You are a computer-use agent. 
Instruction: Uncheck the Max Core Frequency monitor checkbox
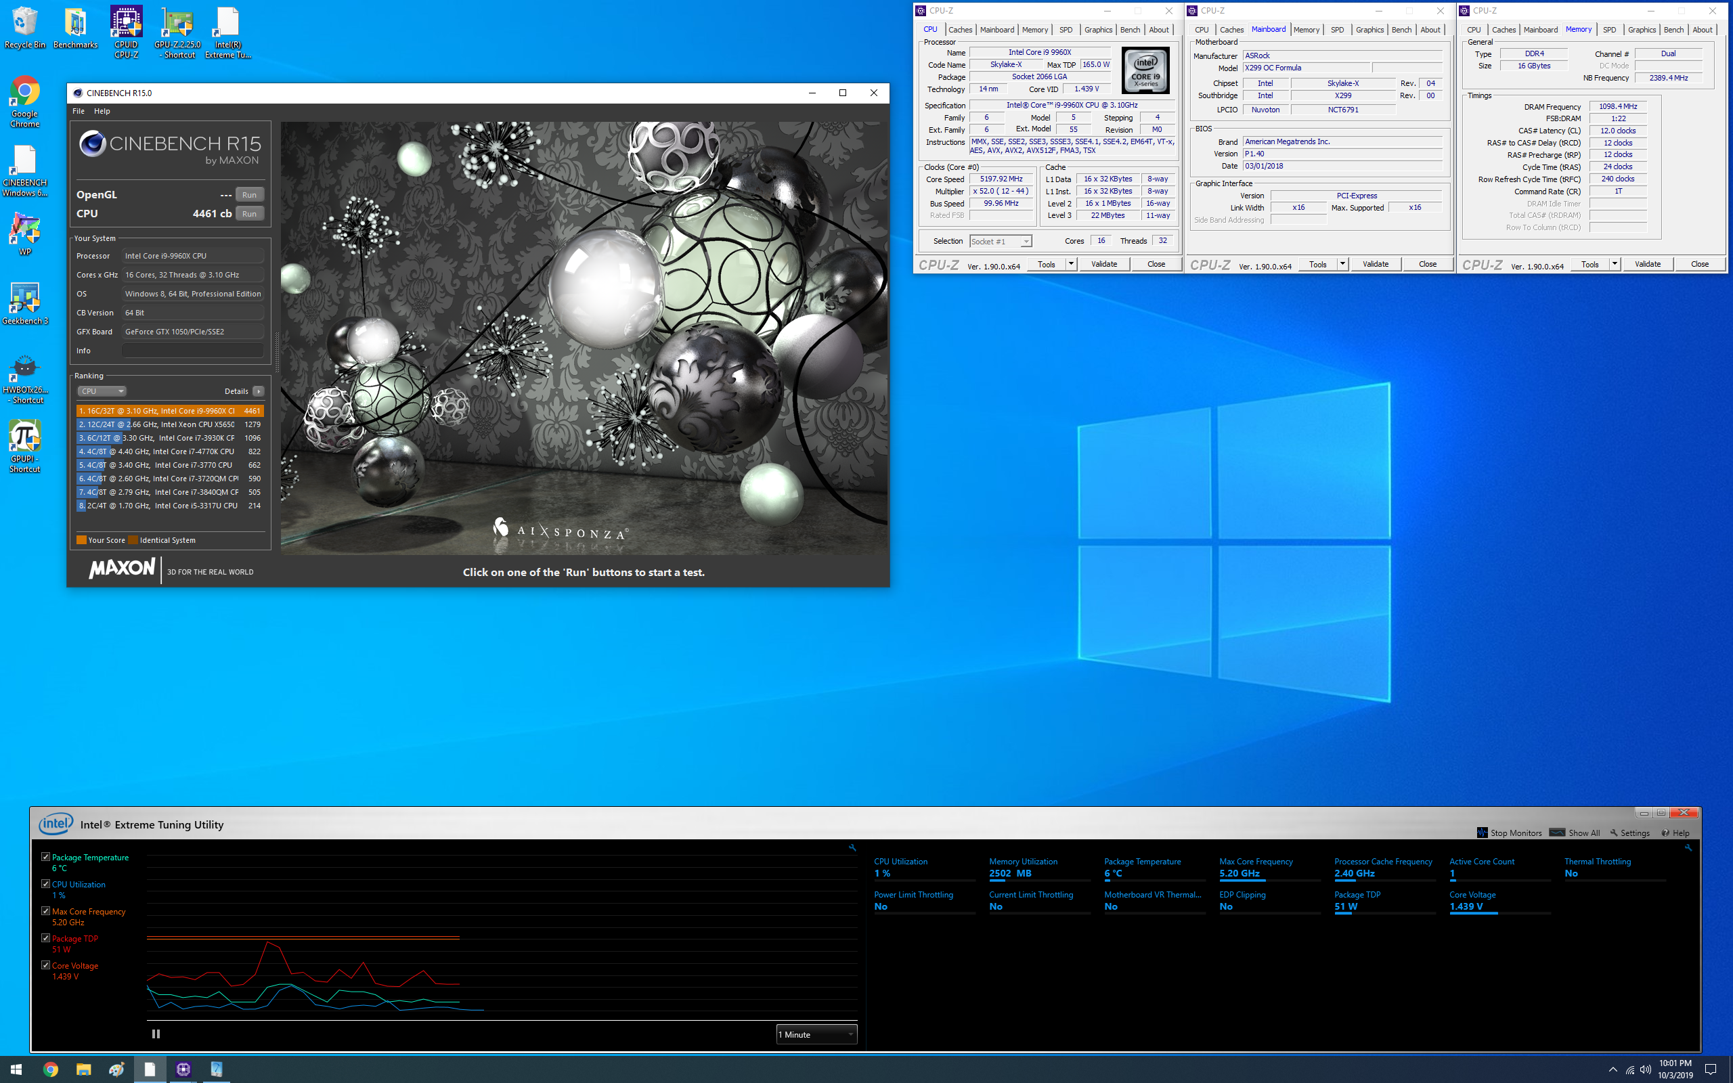point(45,911)
